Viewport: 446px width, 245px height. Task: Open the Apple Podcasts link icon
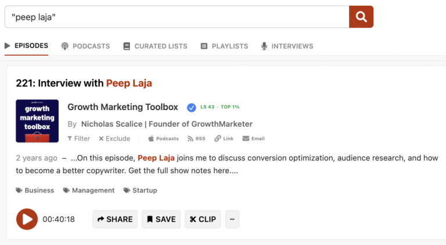click(x=151, y=138)
